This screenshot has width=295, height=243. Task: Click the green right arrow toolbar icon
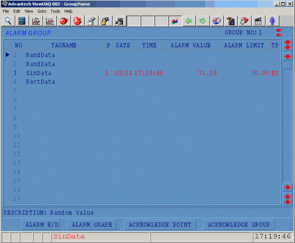click(202, 21)
